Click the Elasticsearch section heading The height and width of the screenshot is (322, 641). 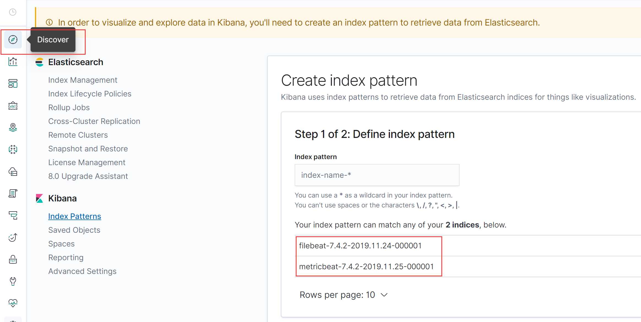click(76, 62)
